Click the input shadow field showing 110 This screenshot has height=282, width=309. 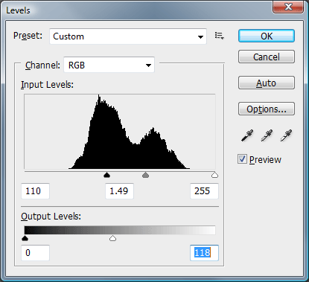36,191
